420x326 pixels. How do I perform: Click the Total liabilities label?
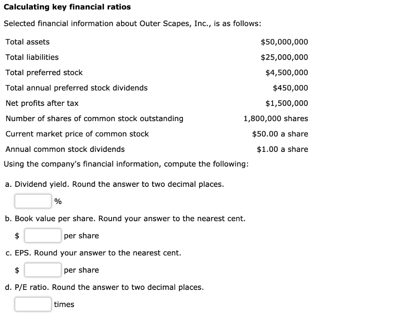pos(32,57)
